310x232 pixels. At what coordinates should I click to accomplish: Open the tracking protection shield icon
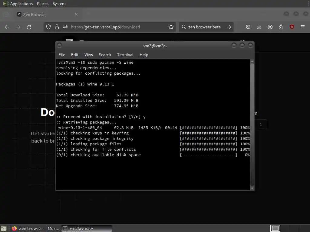coord(48,27)
